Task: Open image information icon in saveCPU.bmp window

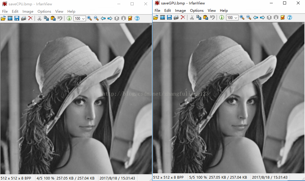Action: point(69,18)
